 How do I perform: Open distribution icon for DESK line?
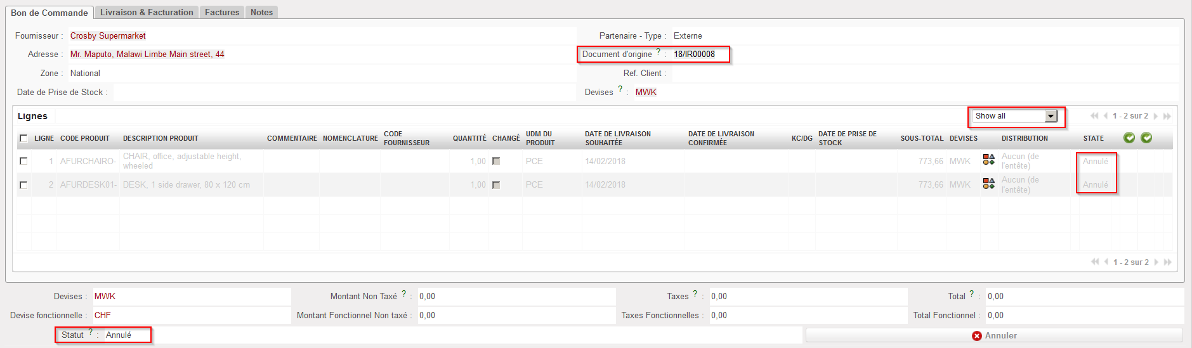point(988,184)
